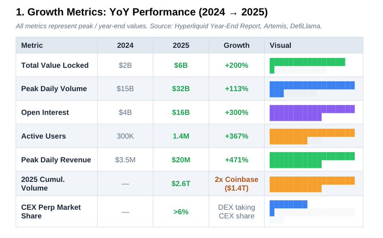Click the Metric column header
383x238 pixels.
32,45
